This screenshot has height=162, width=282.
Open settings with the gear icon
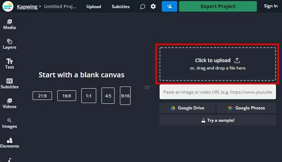tap(153, 6)
